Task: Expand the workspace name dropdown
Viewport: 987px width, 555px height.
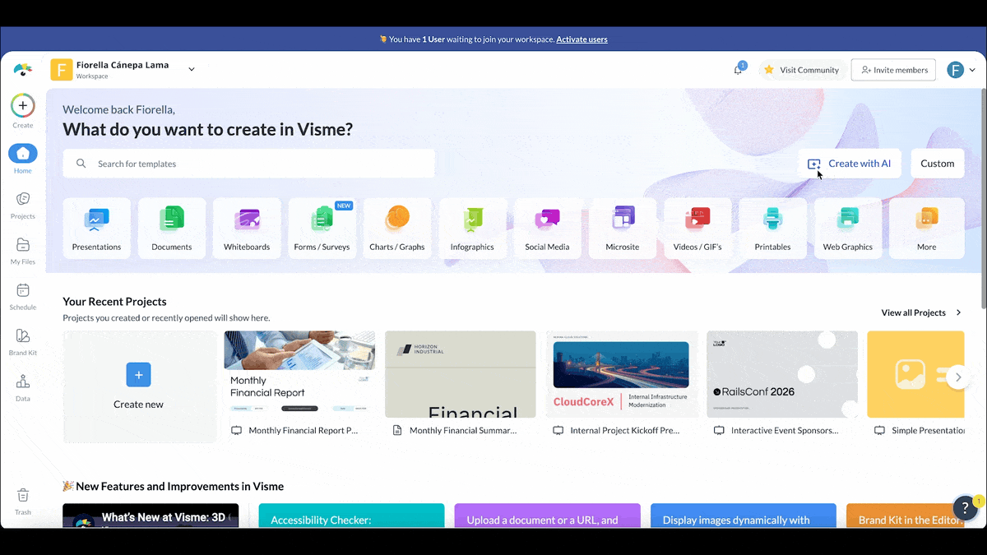Action: point(192,69)
